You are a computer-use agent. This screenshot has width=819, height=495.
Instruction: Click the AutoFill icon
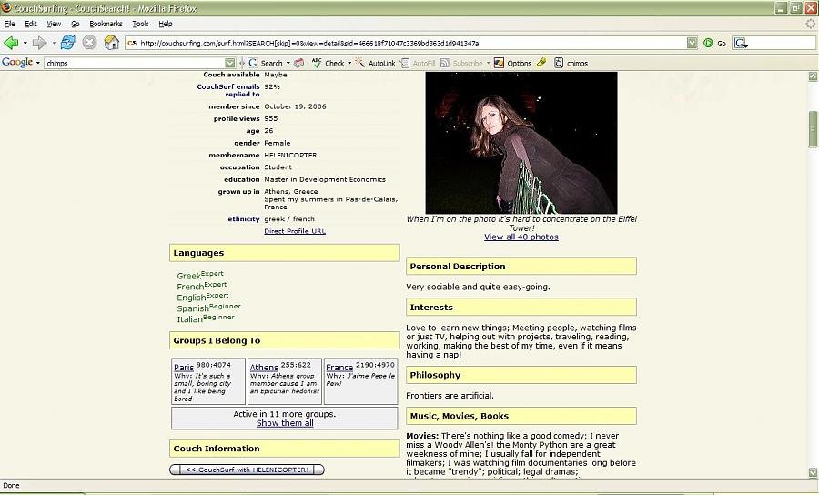pos(405,63)
